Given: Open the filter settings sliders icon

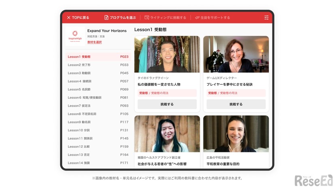Looking at the screenshot, I should coord(266,18).
